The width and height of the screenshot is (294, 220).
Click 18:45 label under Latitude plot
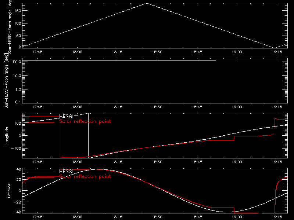point(197,217)
